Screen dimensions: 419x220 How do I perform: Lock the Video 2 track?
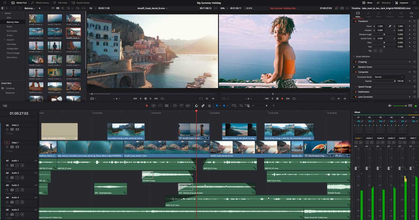[x=7, y=129]
